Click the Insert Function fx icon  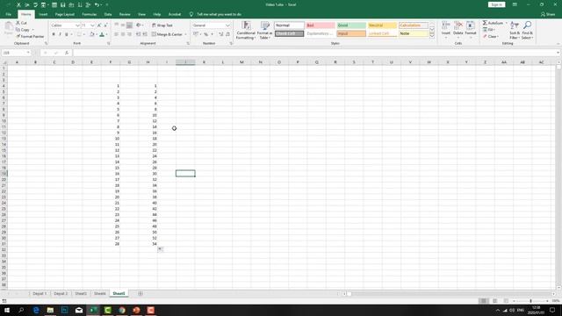click(67, 53)
